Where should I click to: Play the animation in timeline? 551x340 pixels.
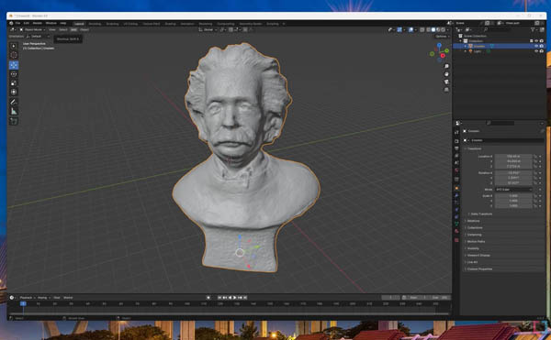coord(234,298)
